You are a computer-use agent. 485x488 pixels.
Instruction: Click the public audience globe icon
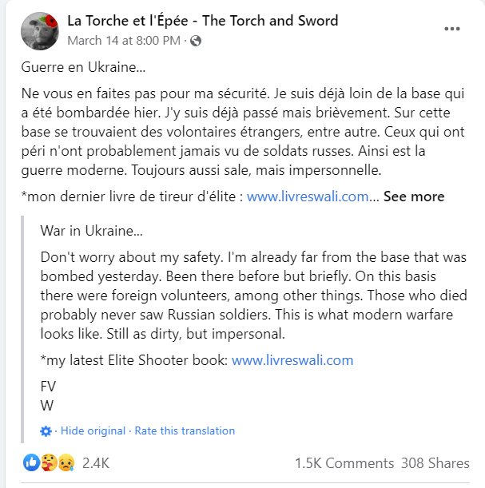(197, 40)
